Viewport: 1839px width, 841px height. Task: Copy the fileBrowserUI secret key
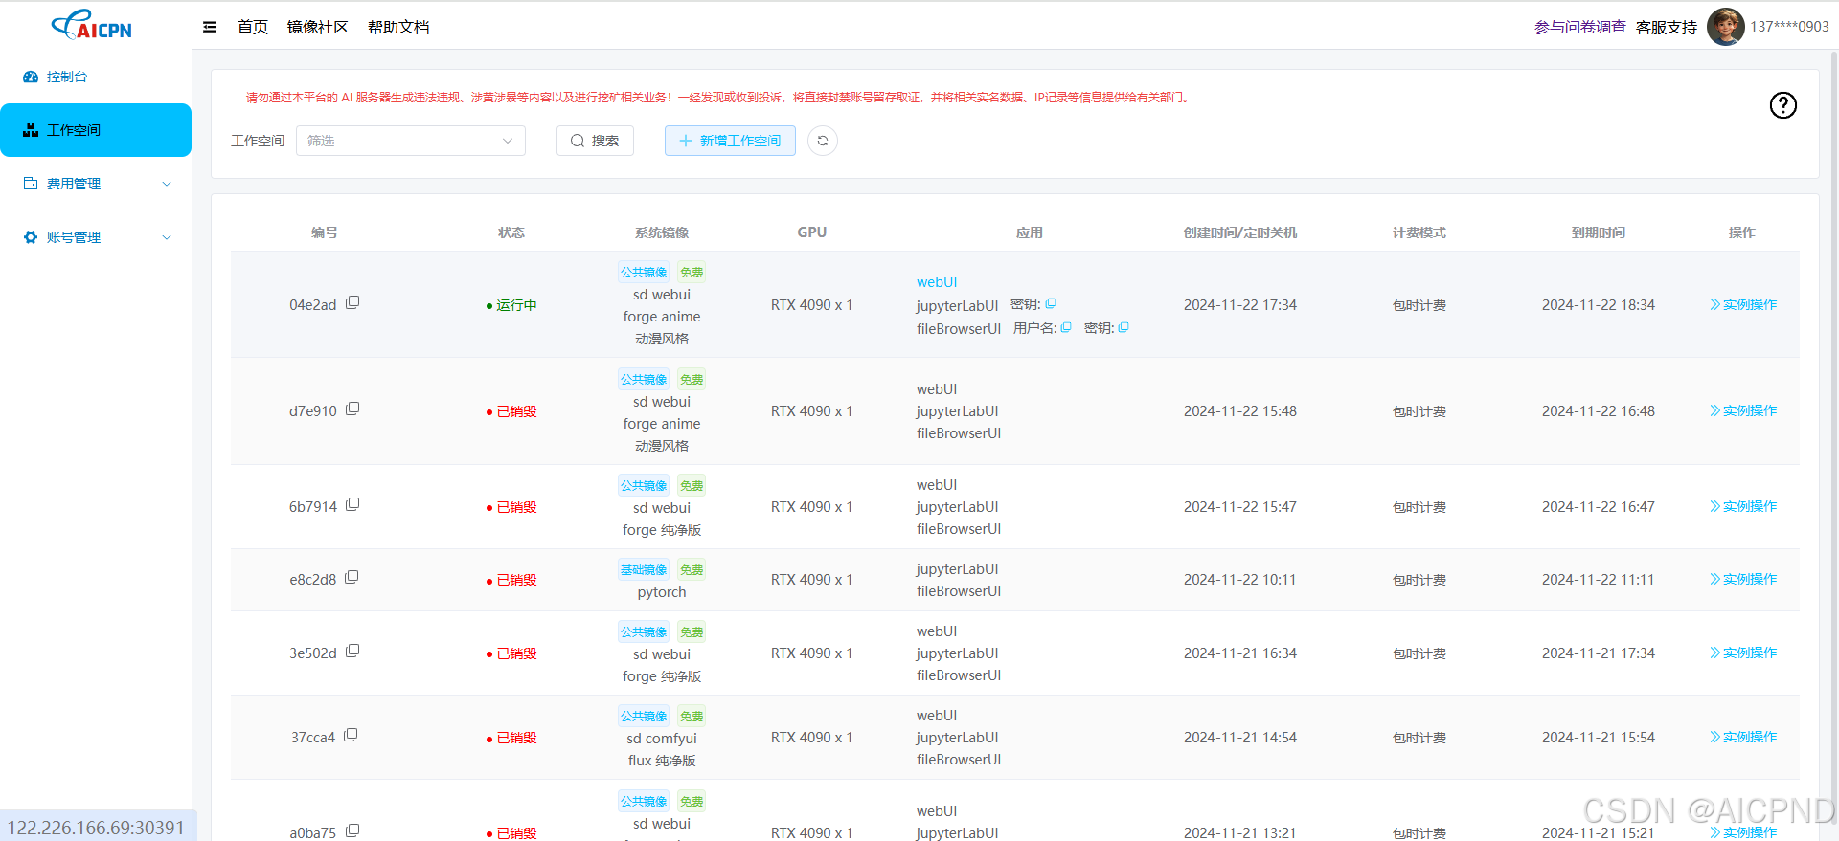pos(1124,327)
